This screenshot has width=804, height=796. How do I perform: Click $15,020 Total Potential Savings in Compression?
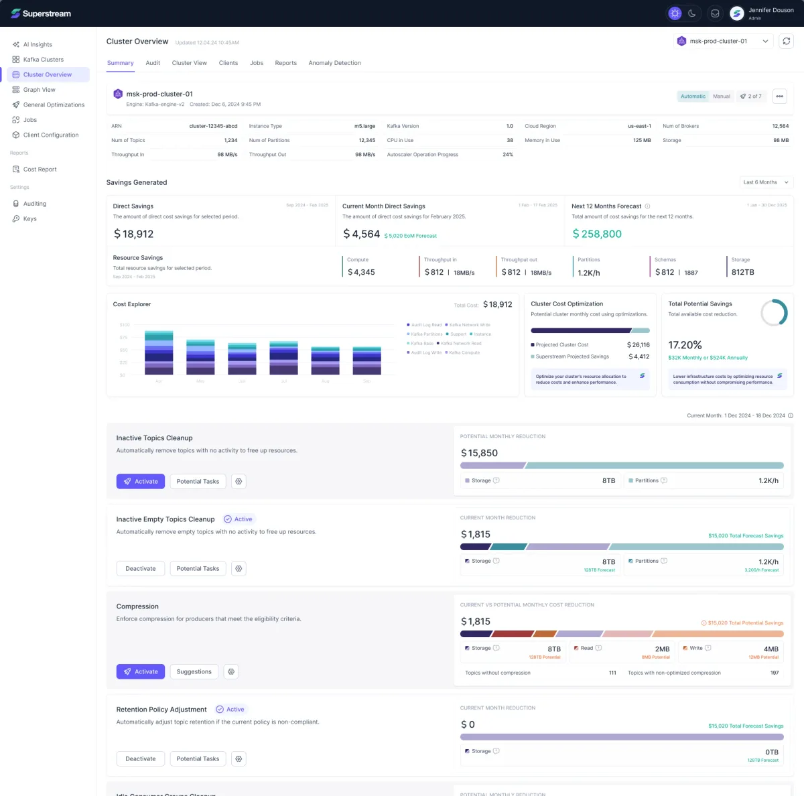(x=742, y=623)
